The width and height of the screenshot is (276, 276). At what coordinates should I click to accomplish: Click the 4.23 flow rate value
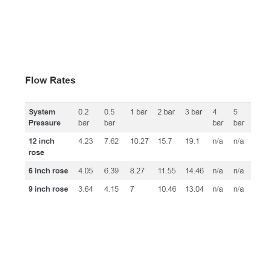click(x=86, y=141)
